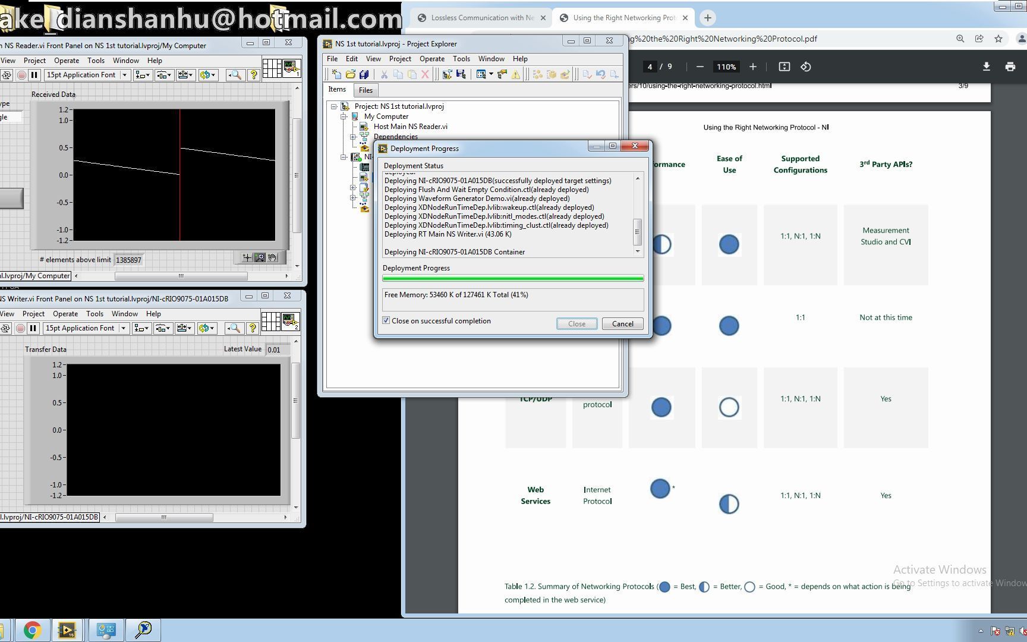The image size is (1027, 642).
Task: Select Host Main NS Reader.vi in the project tree
Action: point(411,126)
